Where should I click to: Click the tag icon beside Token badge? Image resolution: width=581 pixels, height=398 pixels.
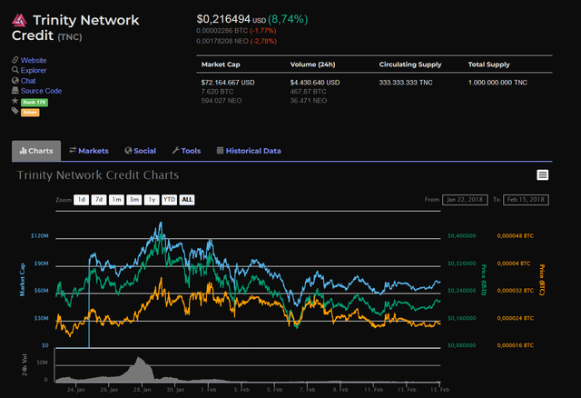[x=15, y=111]
